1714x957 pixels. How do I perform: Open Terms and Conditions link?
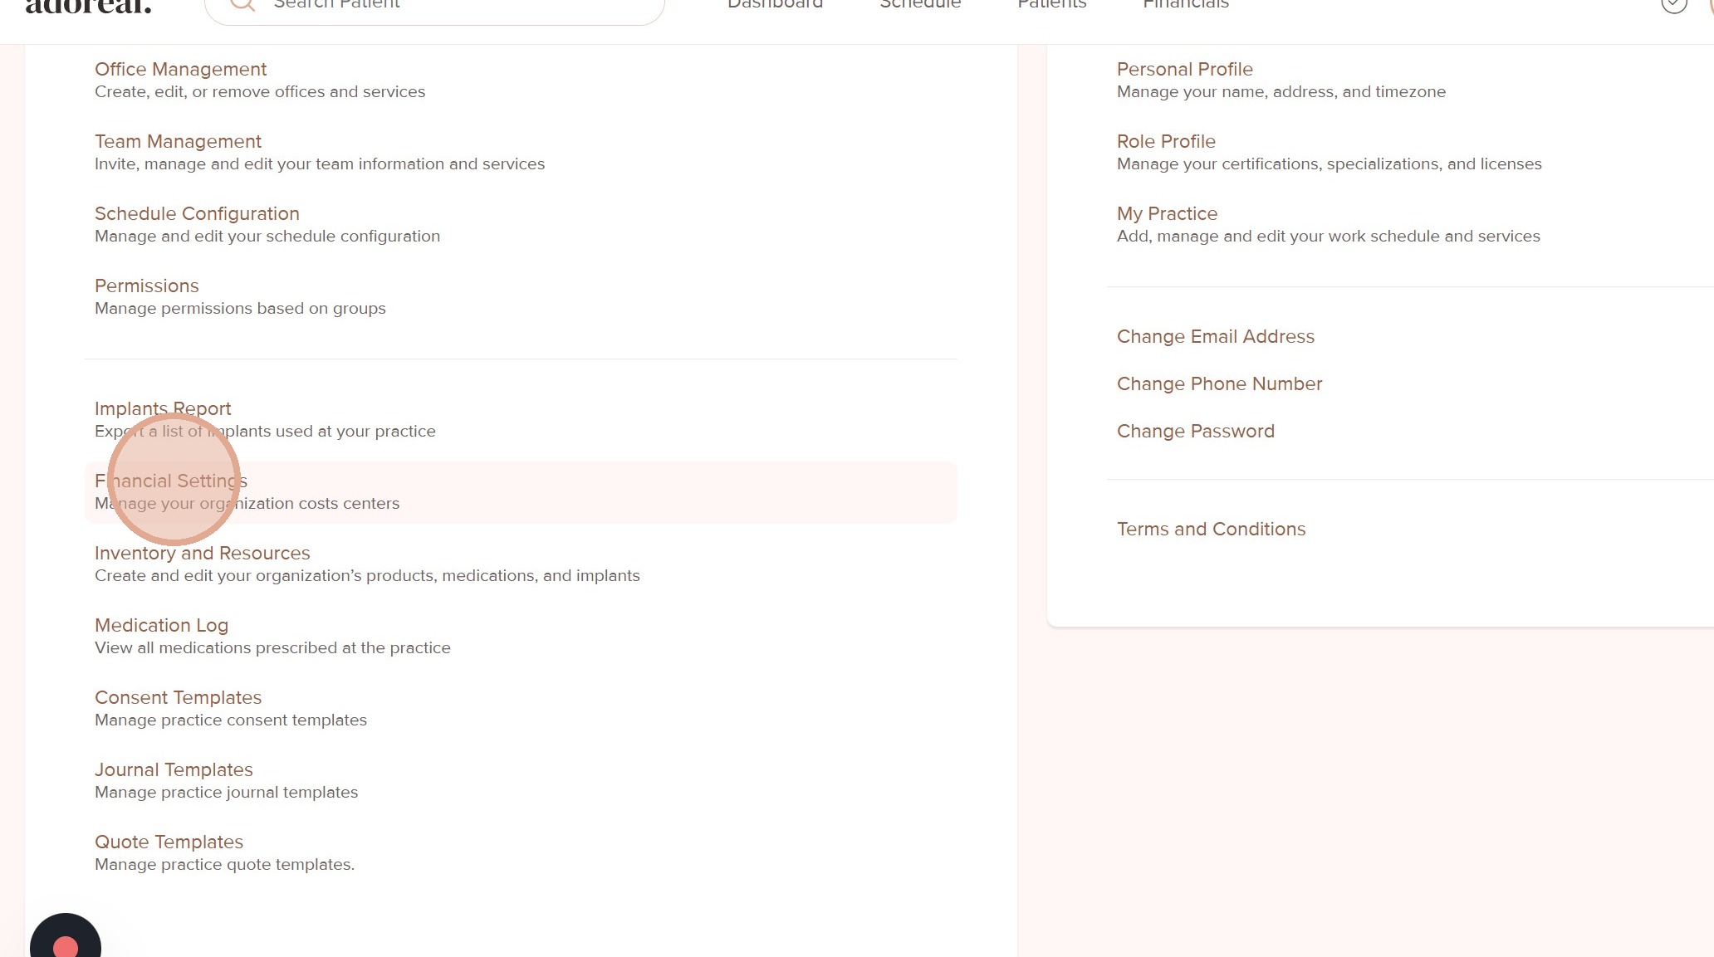pyautogui.click(x=1211, y=530)
